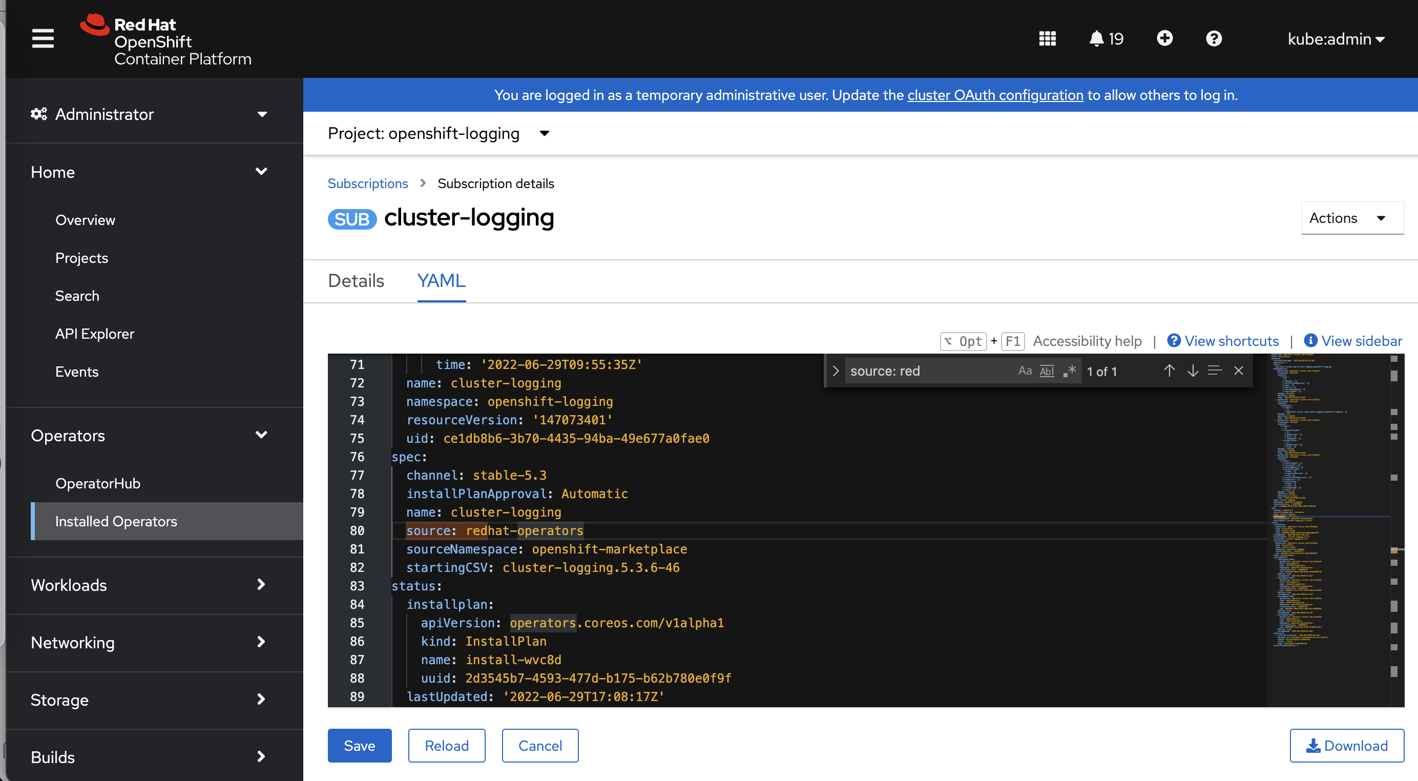
Task: Select Installed Operators in sidebar
Action: pyautogui.click(x=116, y=521)
